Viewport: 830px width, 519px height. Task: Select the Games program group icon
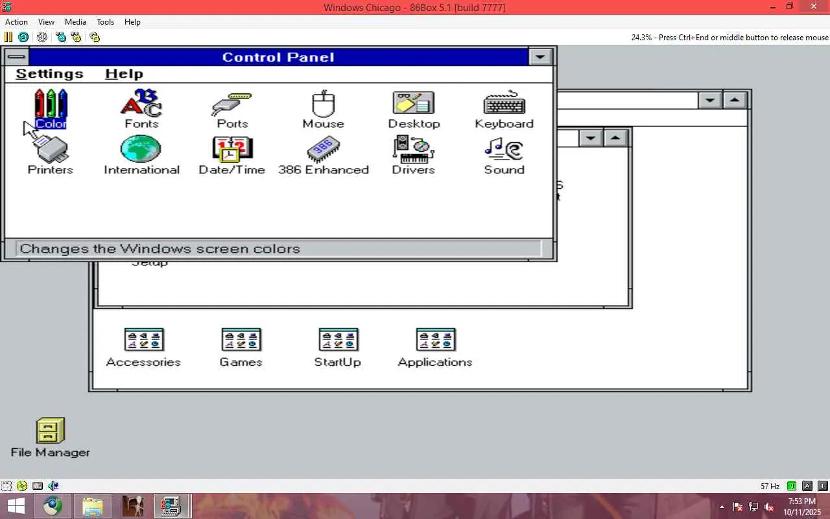click(241, 348)
